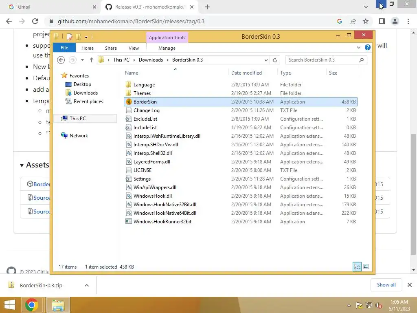Open the Chrome profile avatar
Image resolution: width=417 pixels, height=313 pixels.
coord(395,21)
